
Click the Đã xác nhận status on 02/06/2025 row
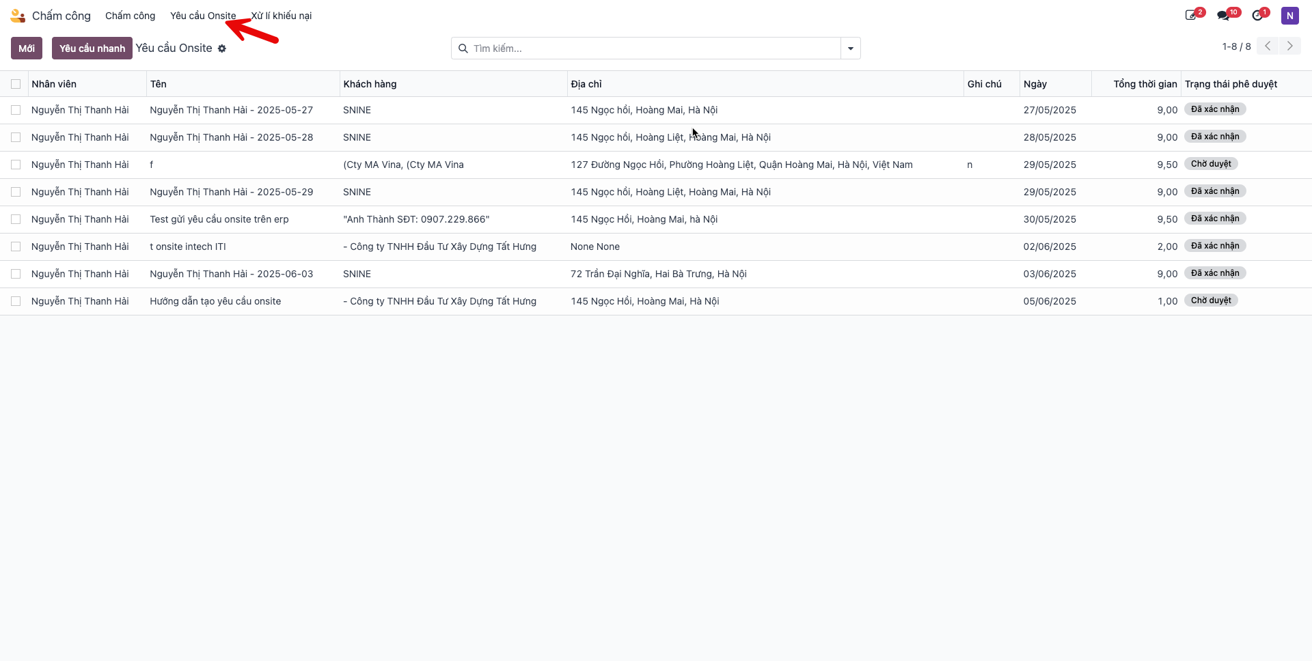[x=1215, y=246]
